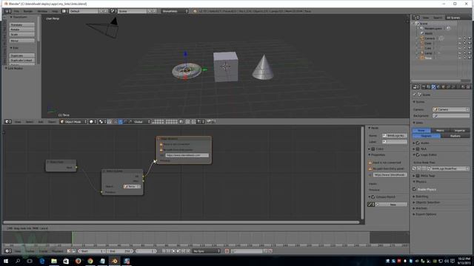Open the Help menu in info header

pyautogui.click(x=55, y=11)
